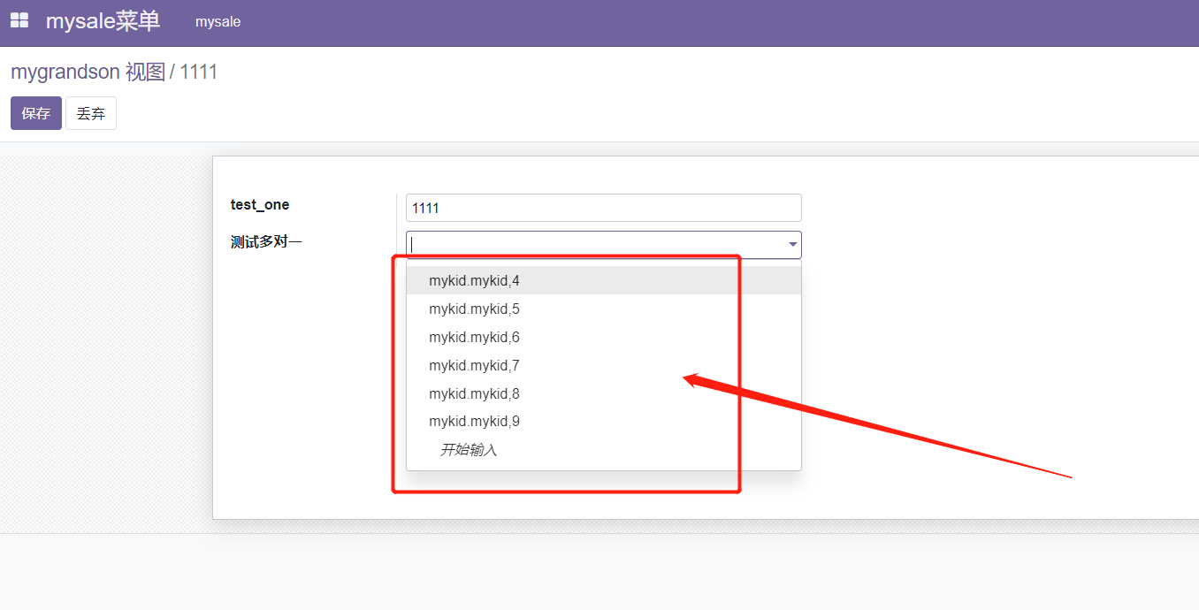
Task: Save the record with 保存 button
Action: [35, 112]
